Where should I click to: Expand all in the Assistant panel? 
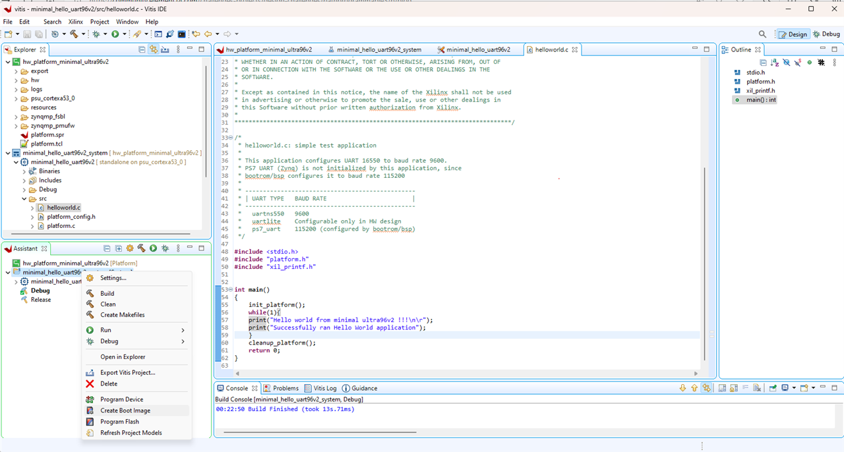(x=119, y=248)
